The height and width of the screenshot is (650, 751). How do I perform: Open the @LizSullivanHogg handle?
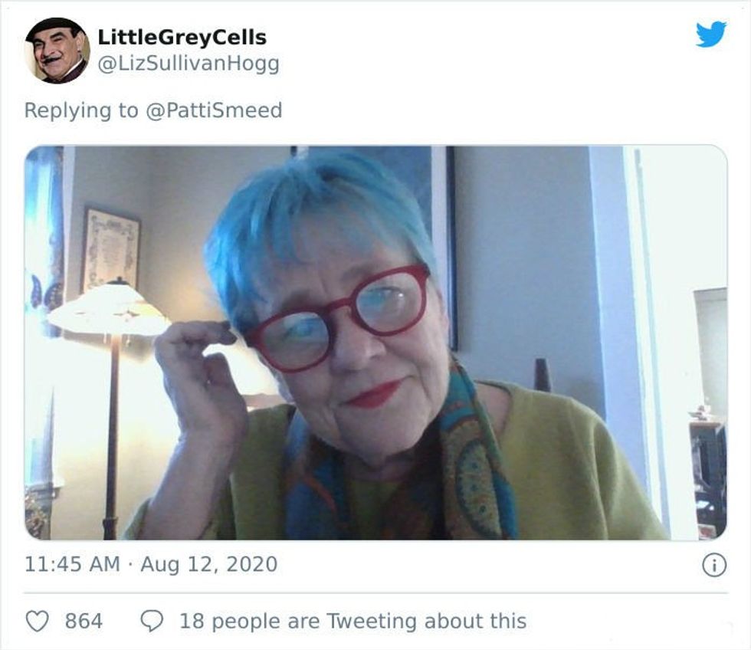(189, 64)
